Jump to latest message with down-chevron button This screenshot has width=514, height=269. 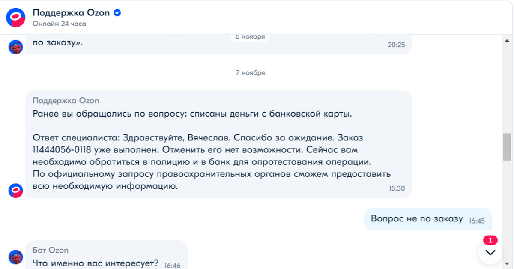click(x=490, y=252)
